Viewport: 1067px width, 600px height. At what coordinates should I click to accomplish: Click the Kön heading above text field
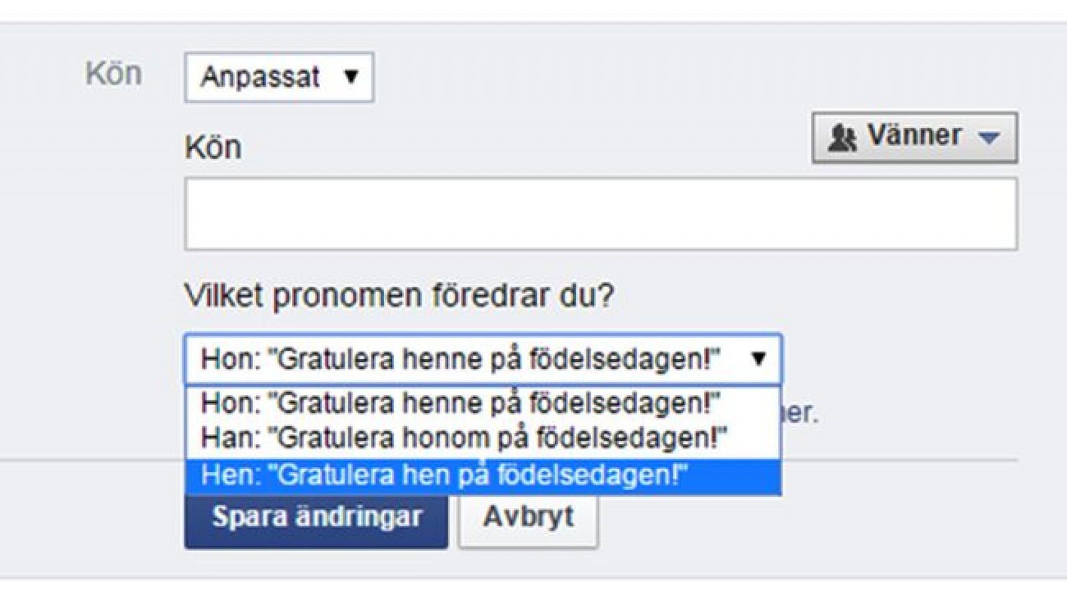tap(213, 147)
